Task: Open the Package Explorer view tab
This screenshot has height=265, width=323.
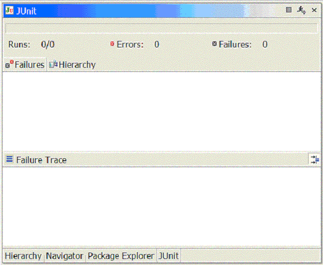Action: (x=120, y=256)
